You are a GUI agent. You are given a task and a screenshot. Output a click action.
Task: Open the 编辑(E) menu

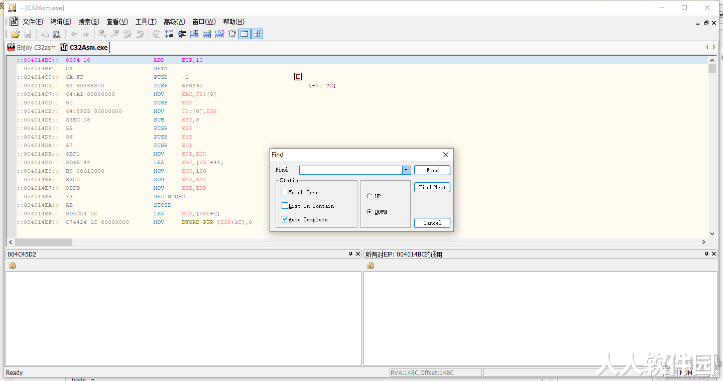coord(61,22)
